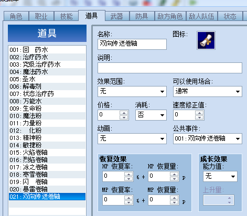Switch to the 角色 tab
Screen dimensions: 247x216
coord(16,16)
